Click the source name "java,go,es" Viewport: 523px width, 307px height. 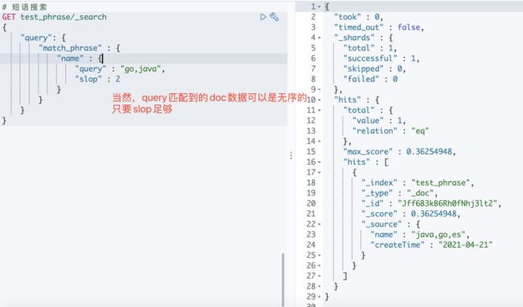[x=439, y=235]
